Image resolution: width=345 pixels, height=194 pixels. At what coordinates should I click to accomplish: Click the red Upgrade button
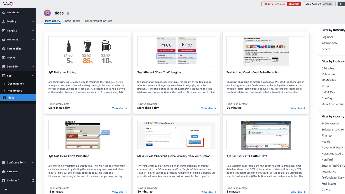click(x=294, y=4)
